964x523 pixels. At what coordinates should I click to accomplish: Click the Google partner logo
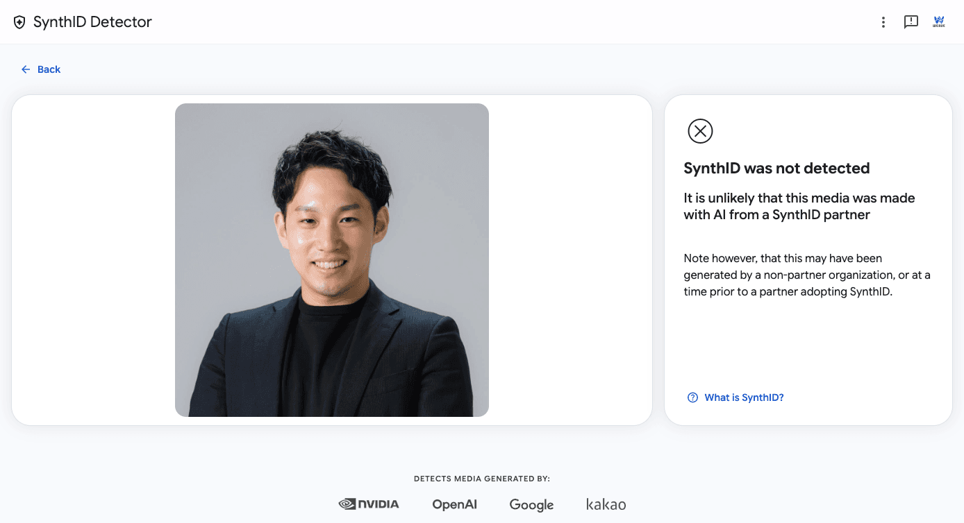(x=531, y=505)
